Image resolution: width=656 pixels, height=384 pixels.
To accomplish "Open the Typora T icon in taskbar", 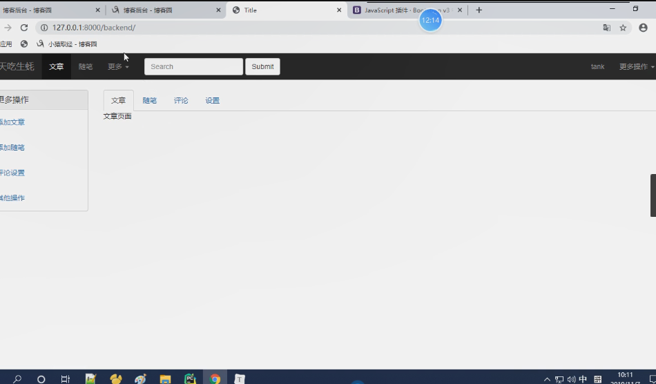I will (240, 379).
